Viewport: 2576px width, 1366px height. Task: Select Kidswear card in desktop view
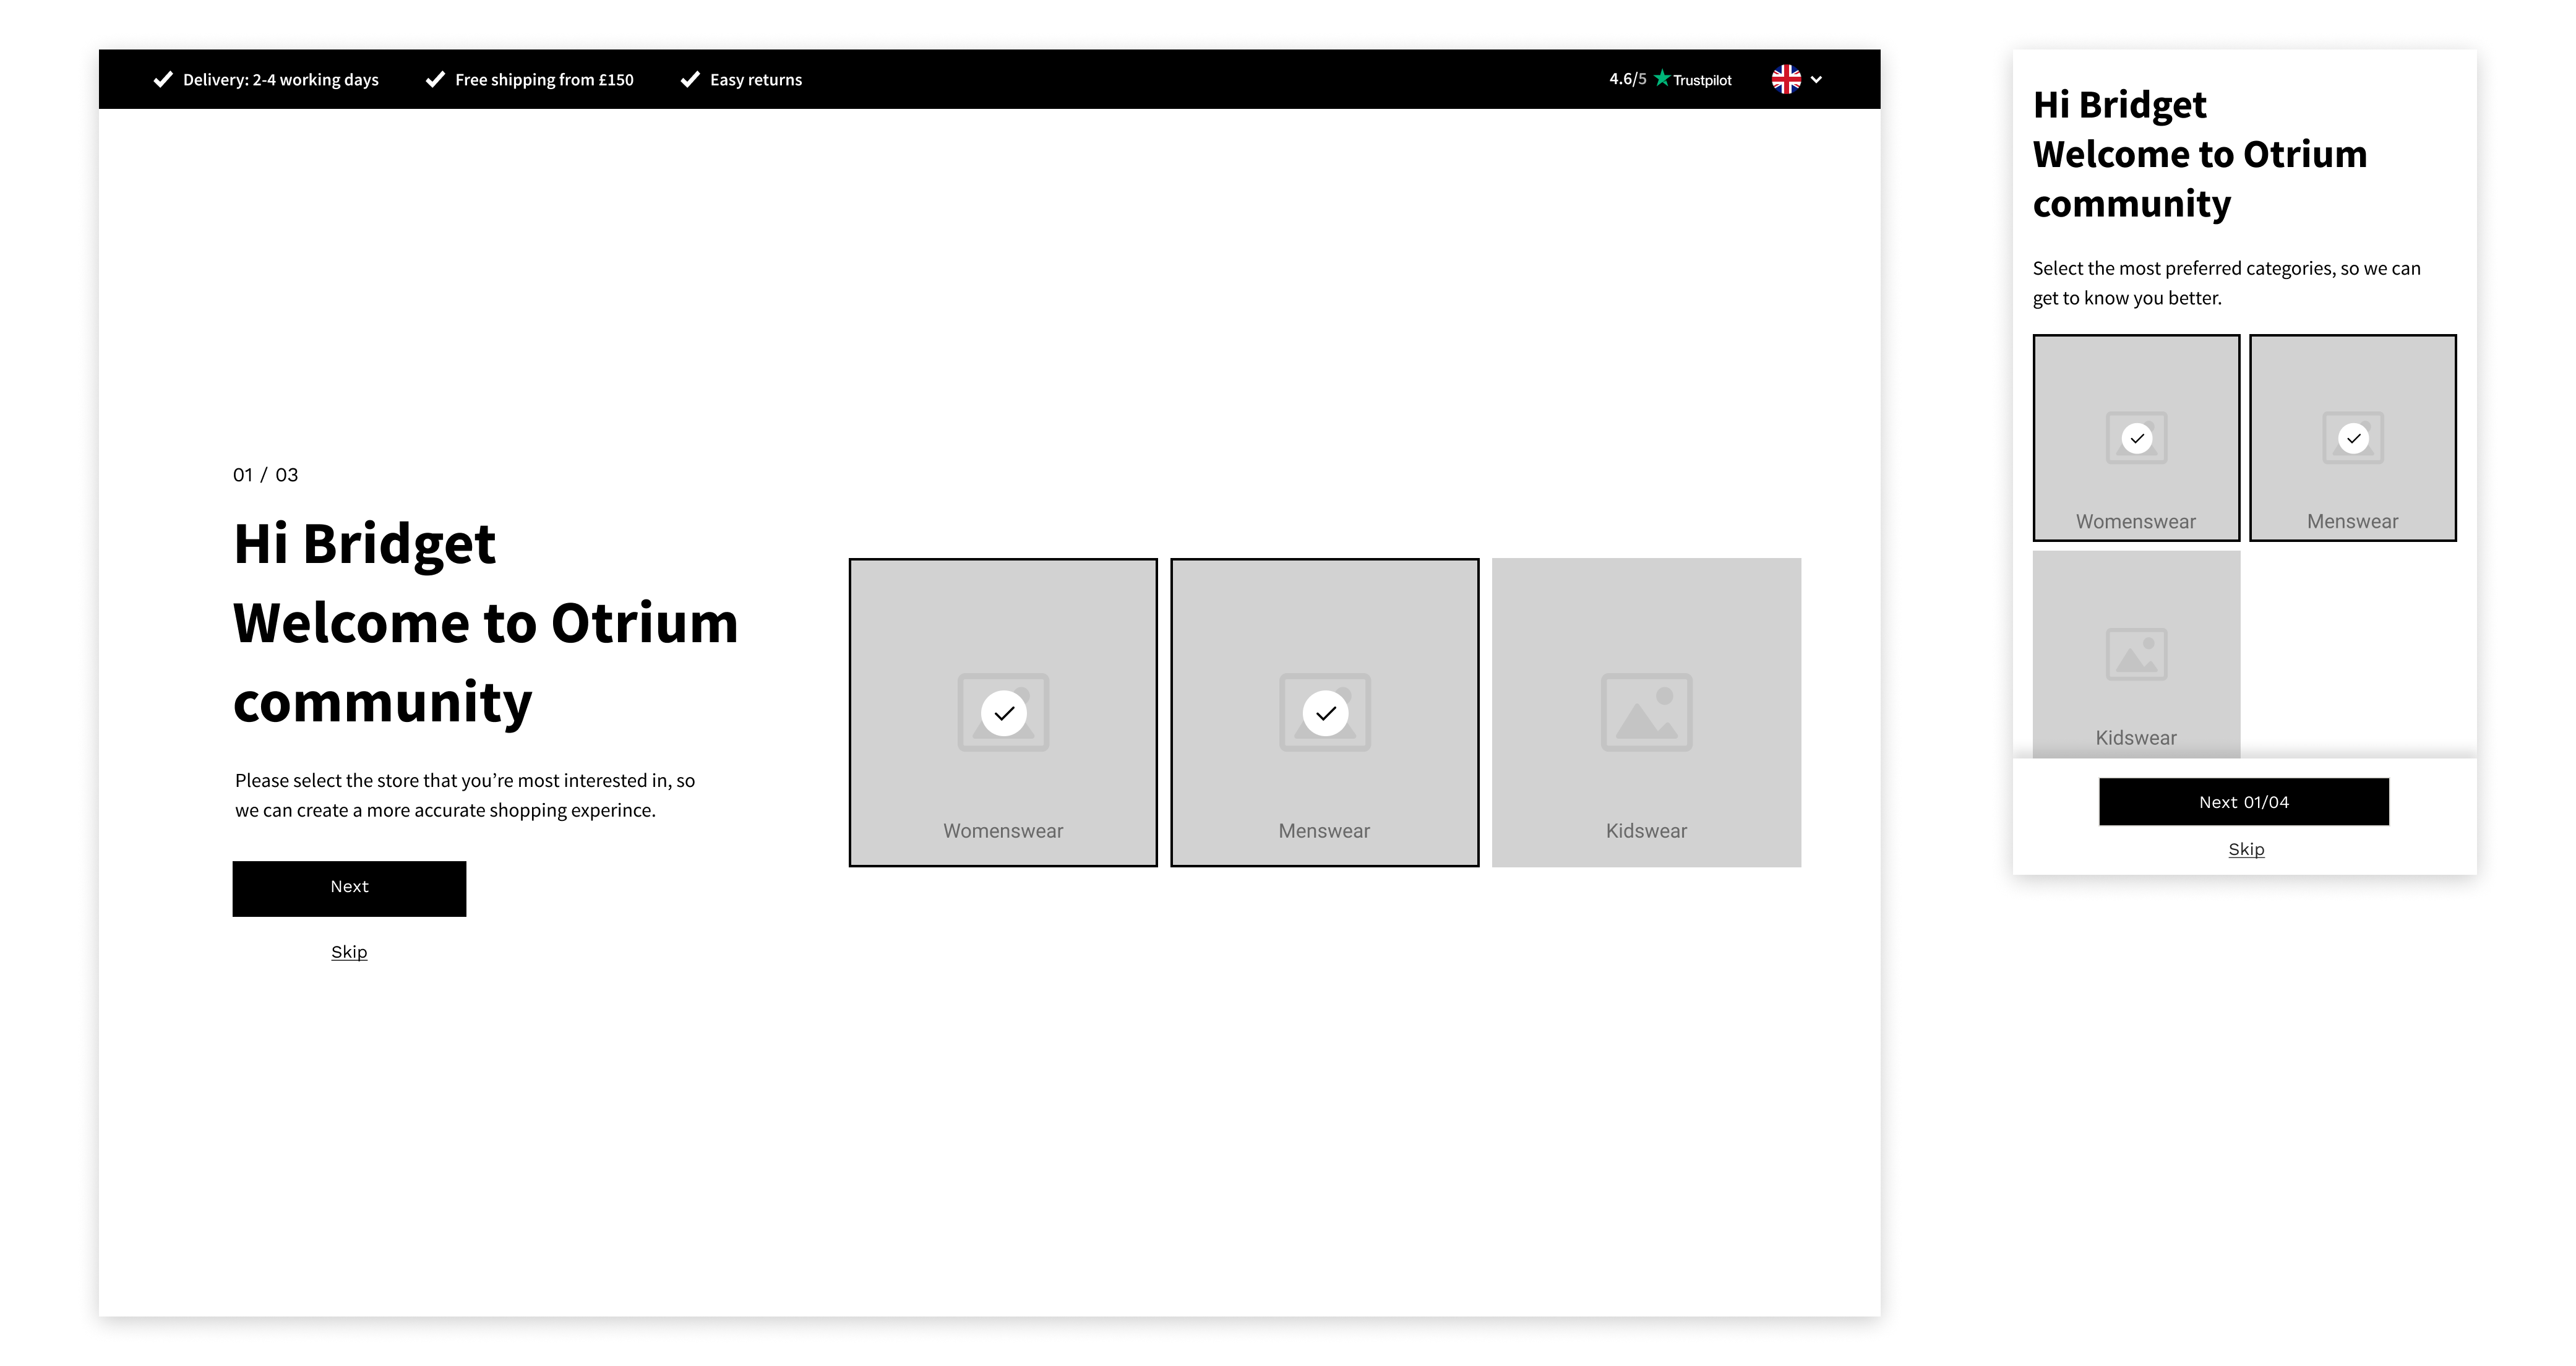[1647, 712]
